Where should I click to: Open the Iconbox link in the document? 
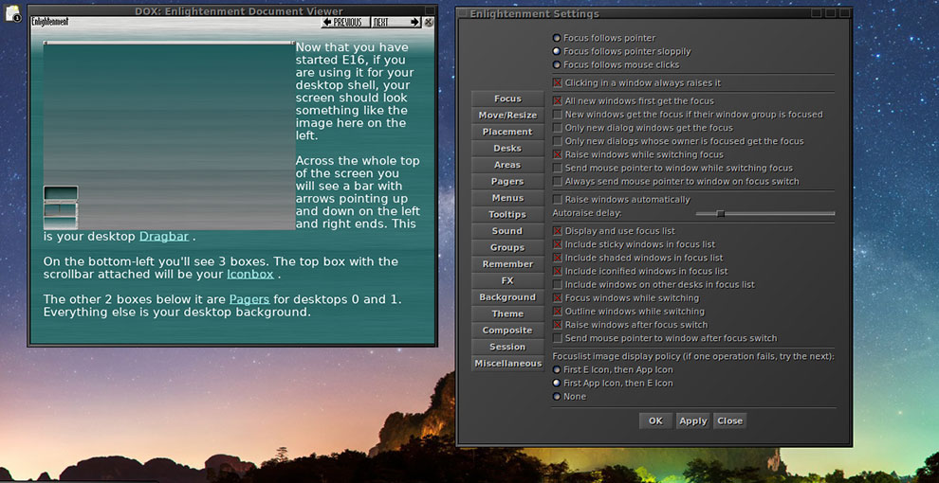click(250, 275)
